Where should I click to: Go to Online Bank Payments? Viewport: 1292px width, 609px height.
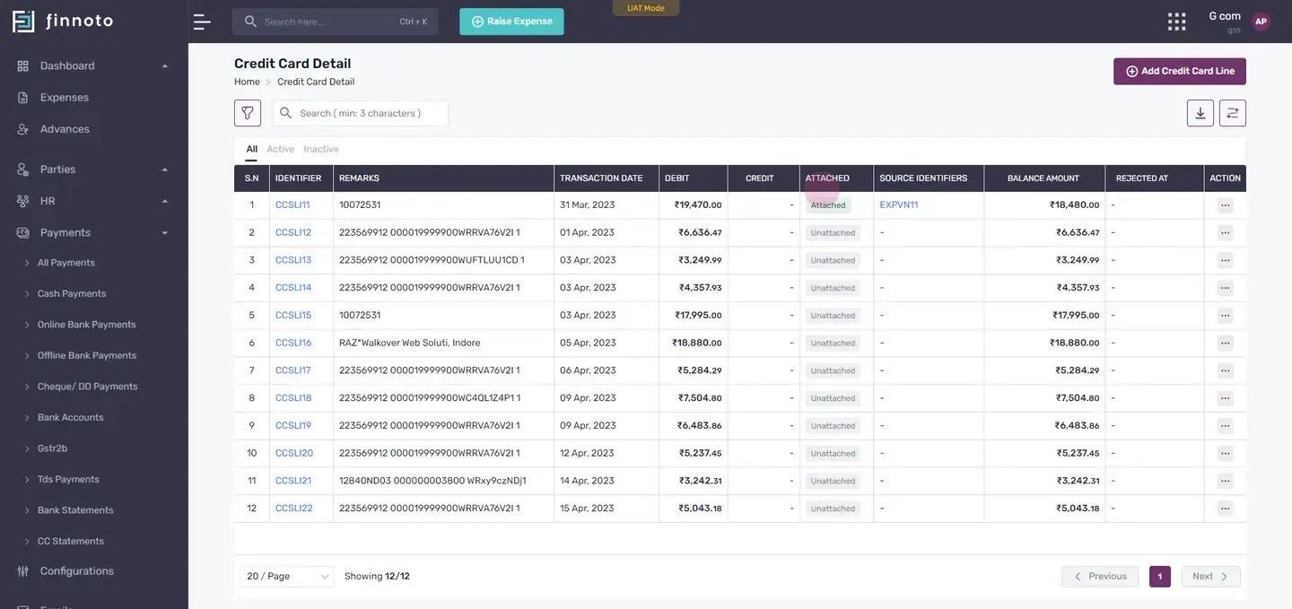pos(86,325)
